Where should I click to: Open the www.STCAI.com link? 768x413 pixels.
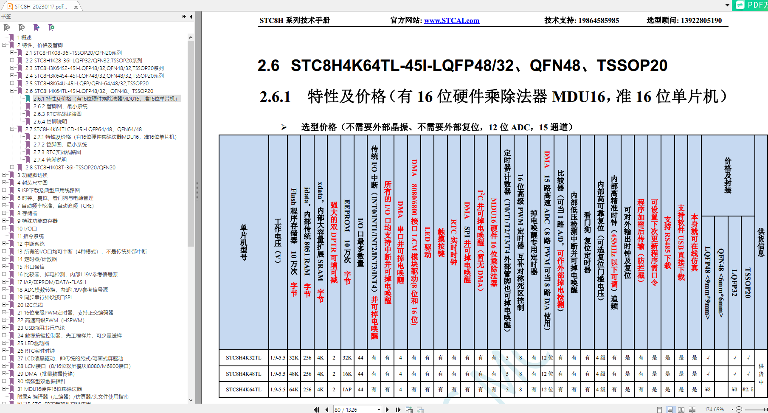pos(451,20)
